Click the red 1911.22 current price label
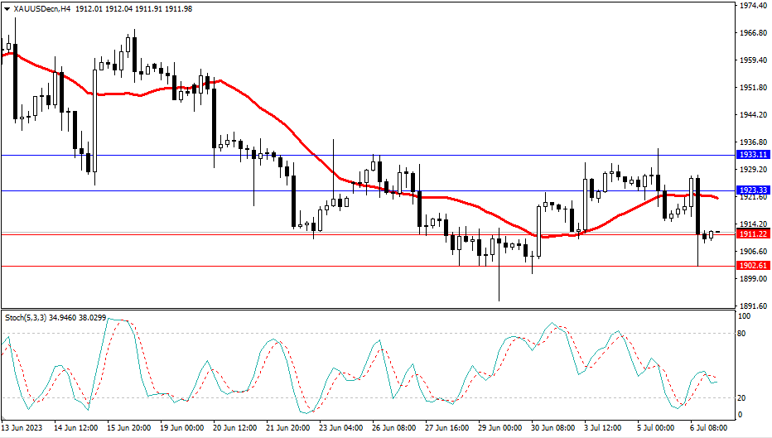 click(753, 234)
